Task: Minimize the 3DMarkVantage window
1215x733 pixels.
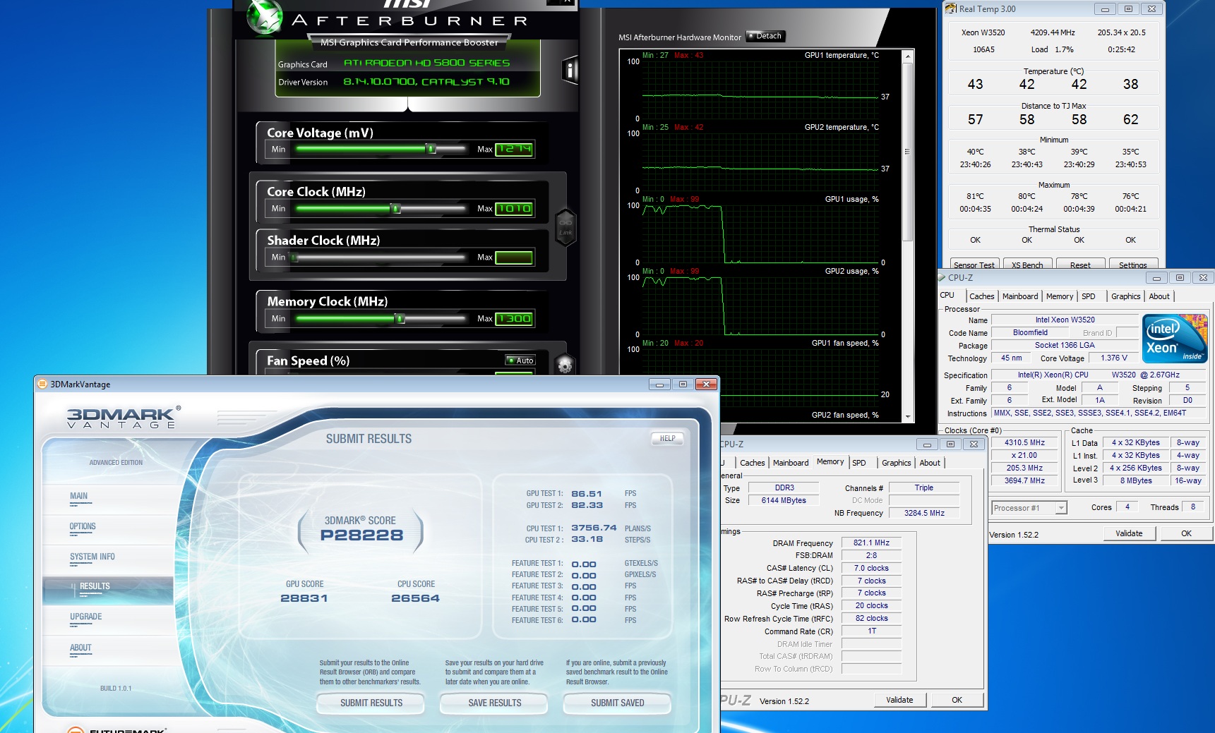Action: pyautogui.click(x=659, y=384)
